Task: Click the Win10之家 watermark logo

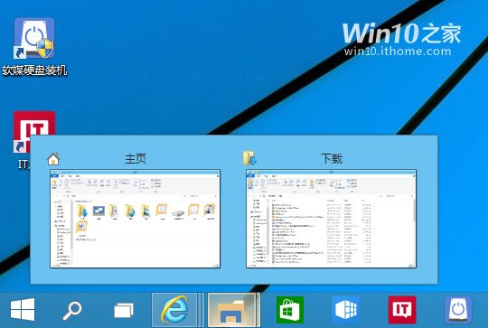Action: pos(401,33)
